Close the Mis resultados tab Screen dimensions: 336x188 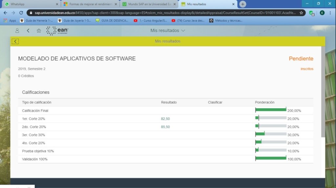(x=233, y=4)
